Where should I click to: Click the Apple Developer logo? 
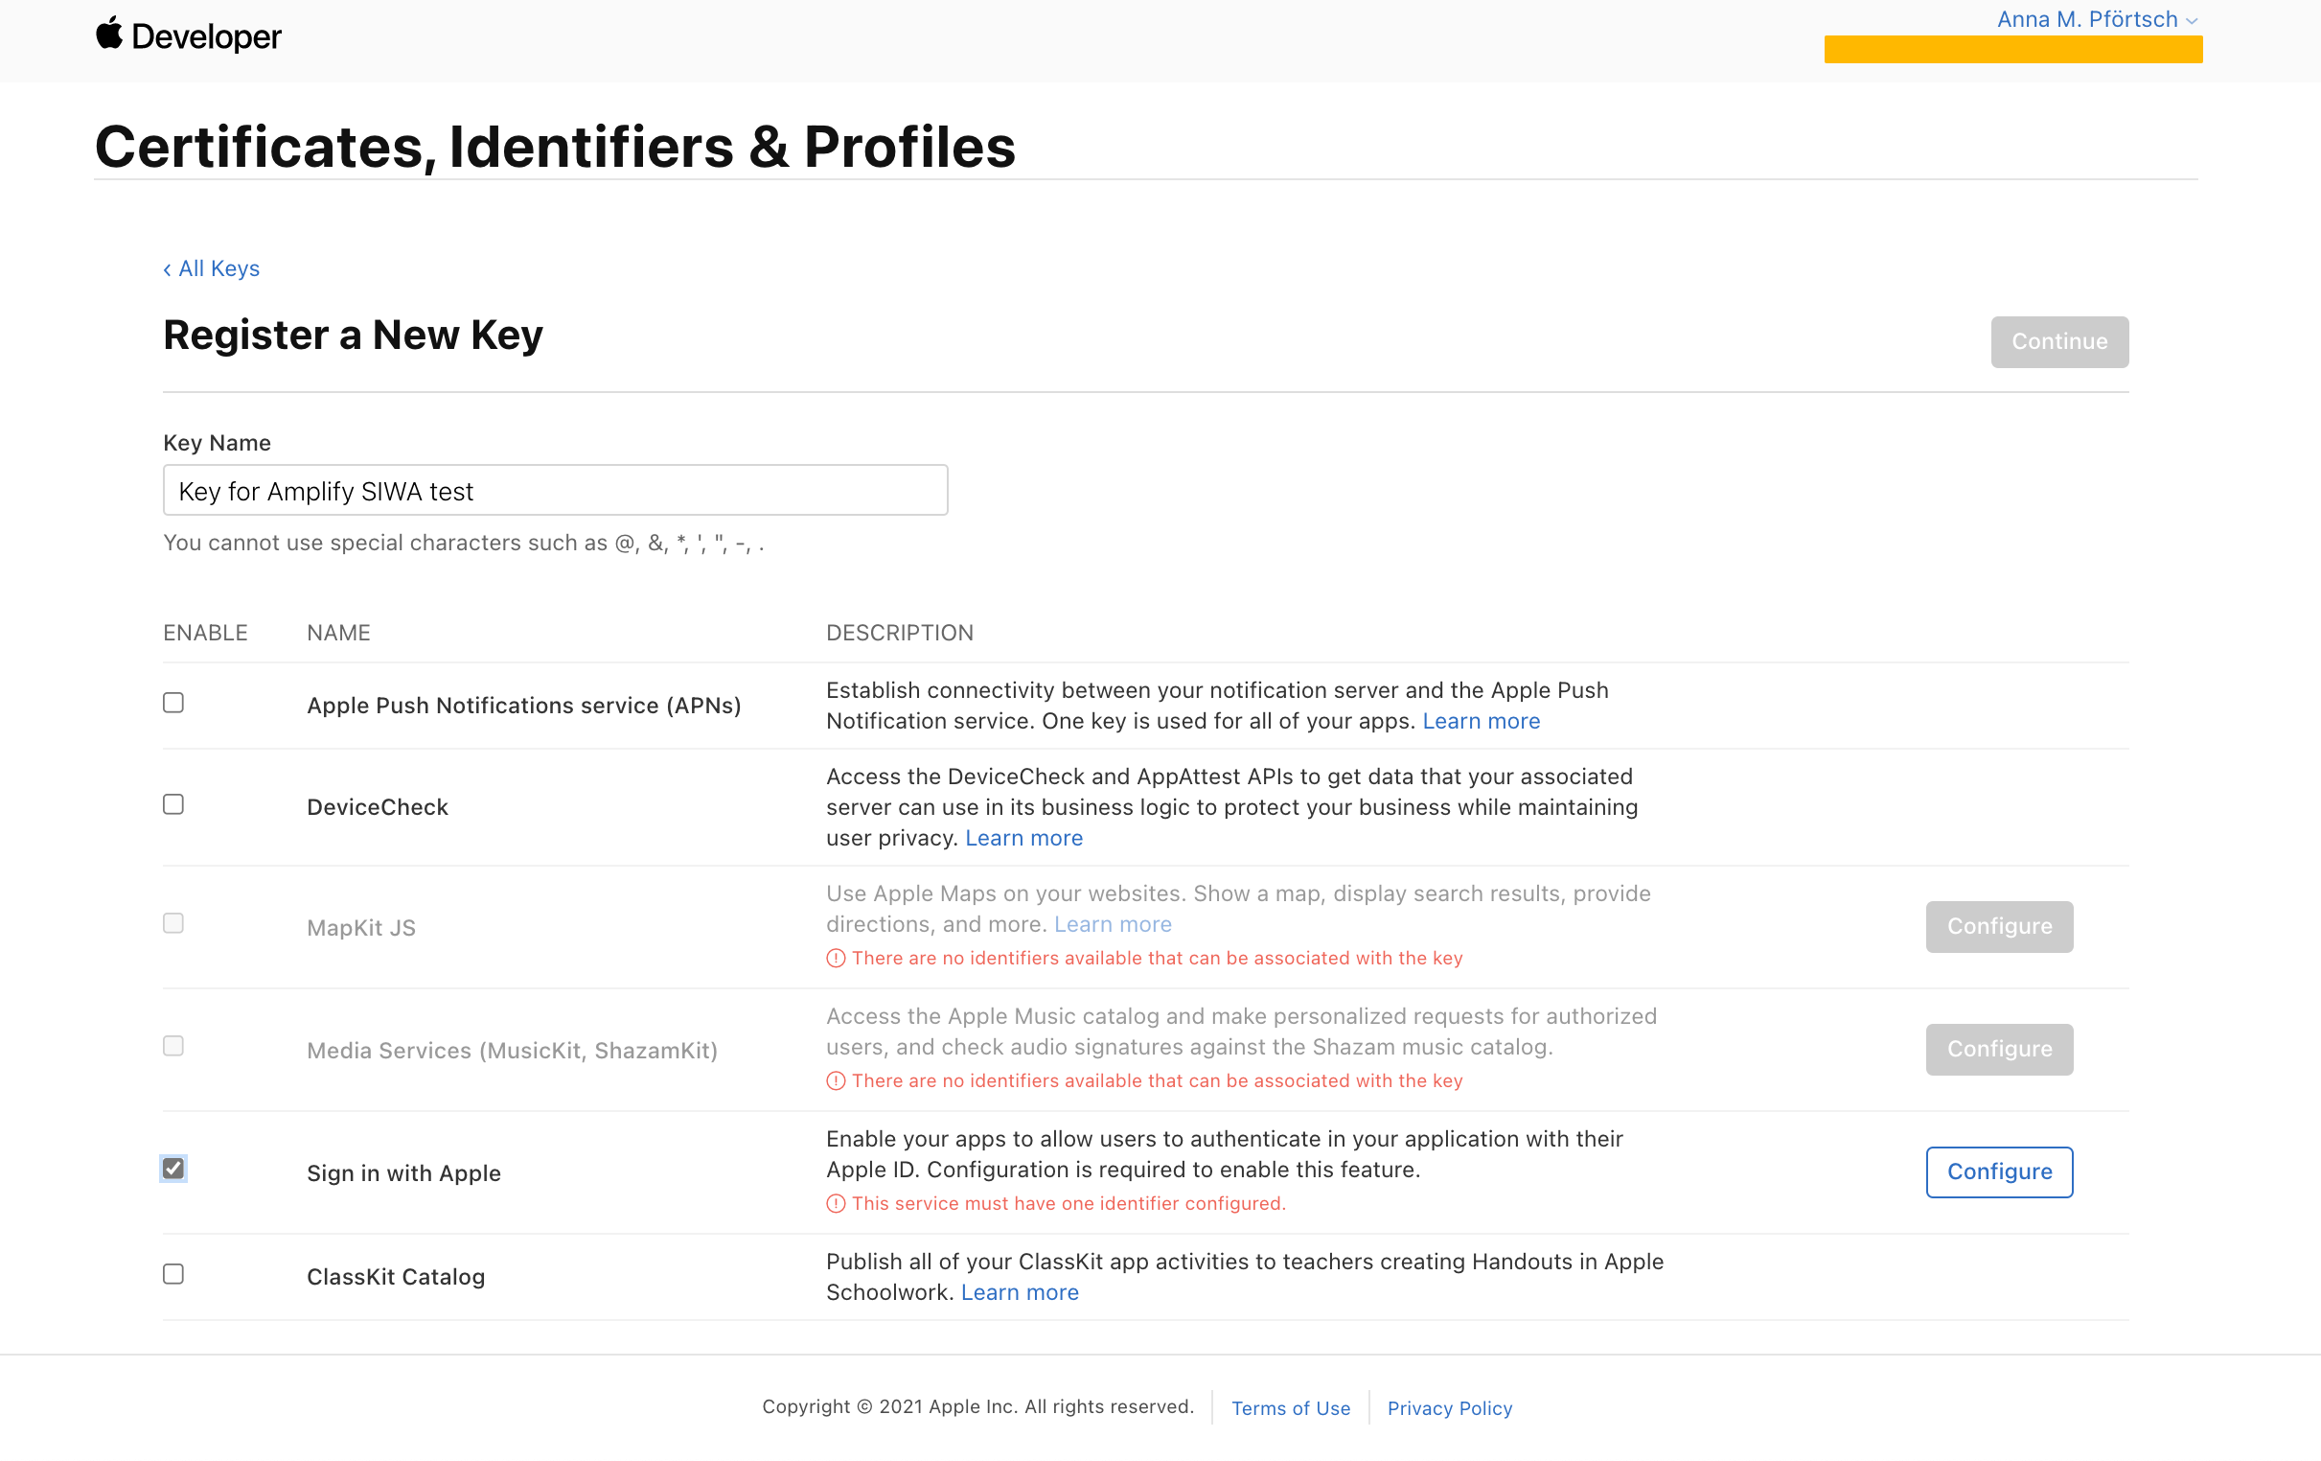point(187,35)
